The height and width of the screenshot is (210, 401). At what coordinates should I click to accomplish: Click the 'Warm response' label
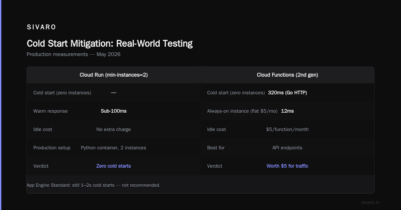(x=50, y=111)
